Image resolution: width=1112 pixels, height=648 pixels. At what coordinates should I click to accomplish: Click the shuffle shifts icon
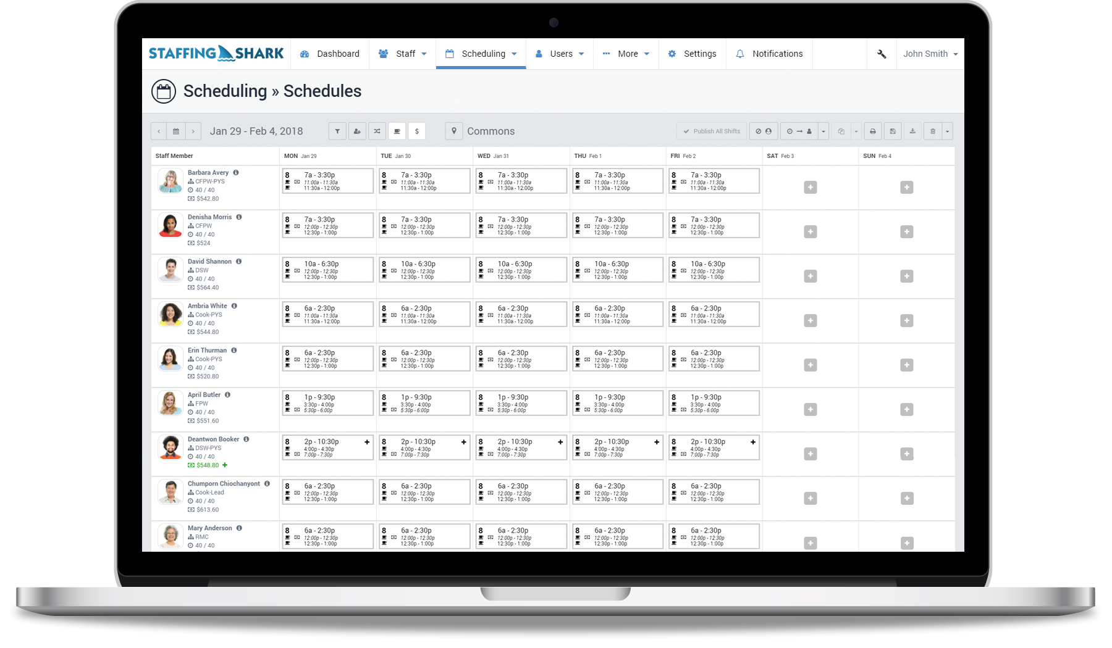click(377, 131)
